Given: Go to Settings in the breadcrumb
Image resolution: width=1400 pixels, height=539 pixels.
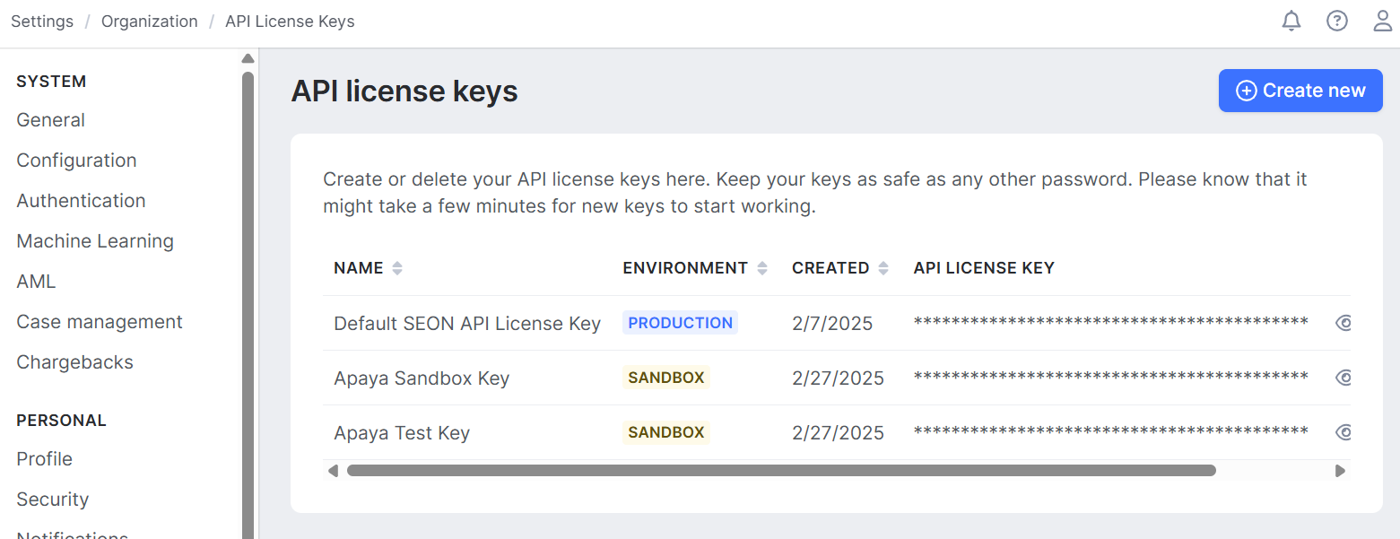Looking at the screenshot, I should pos(42,22).
